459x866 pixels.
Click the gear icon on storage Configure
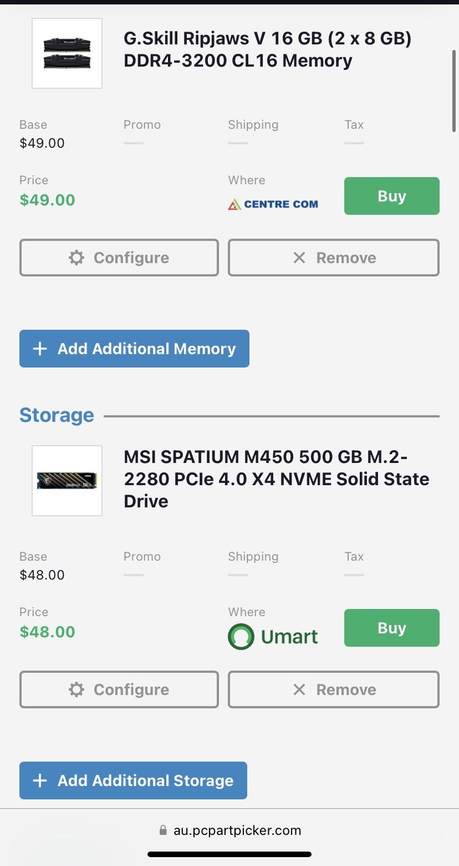(76, 689)
